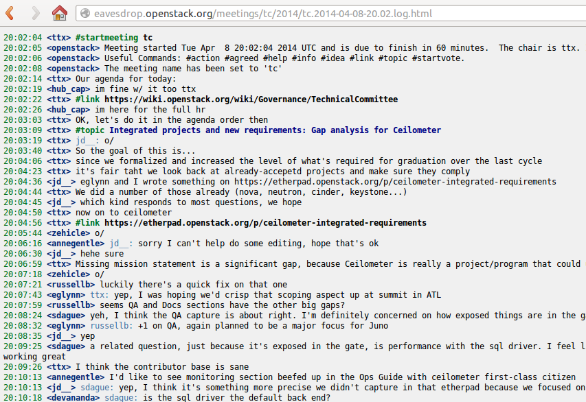Open the etherpad link in ttx's #link line
This screenshot has height=402, width=586.
click(x=265, y=223)
